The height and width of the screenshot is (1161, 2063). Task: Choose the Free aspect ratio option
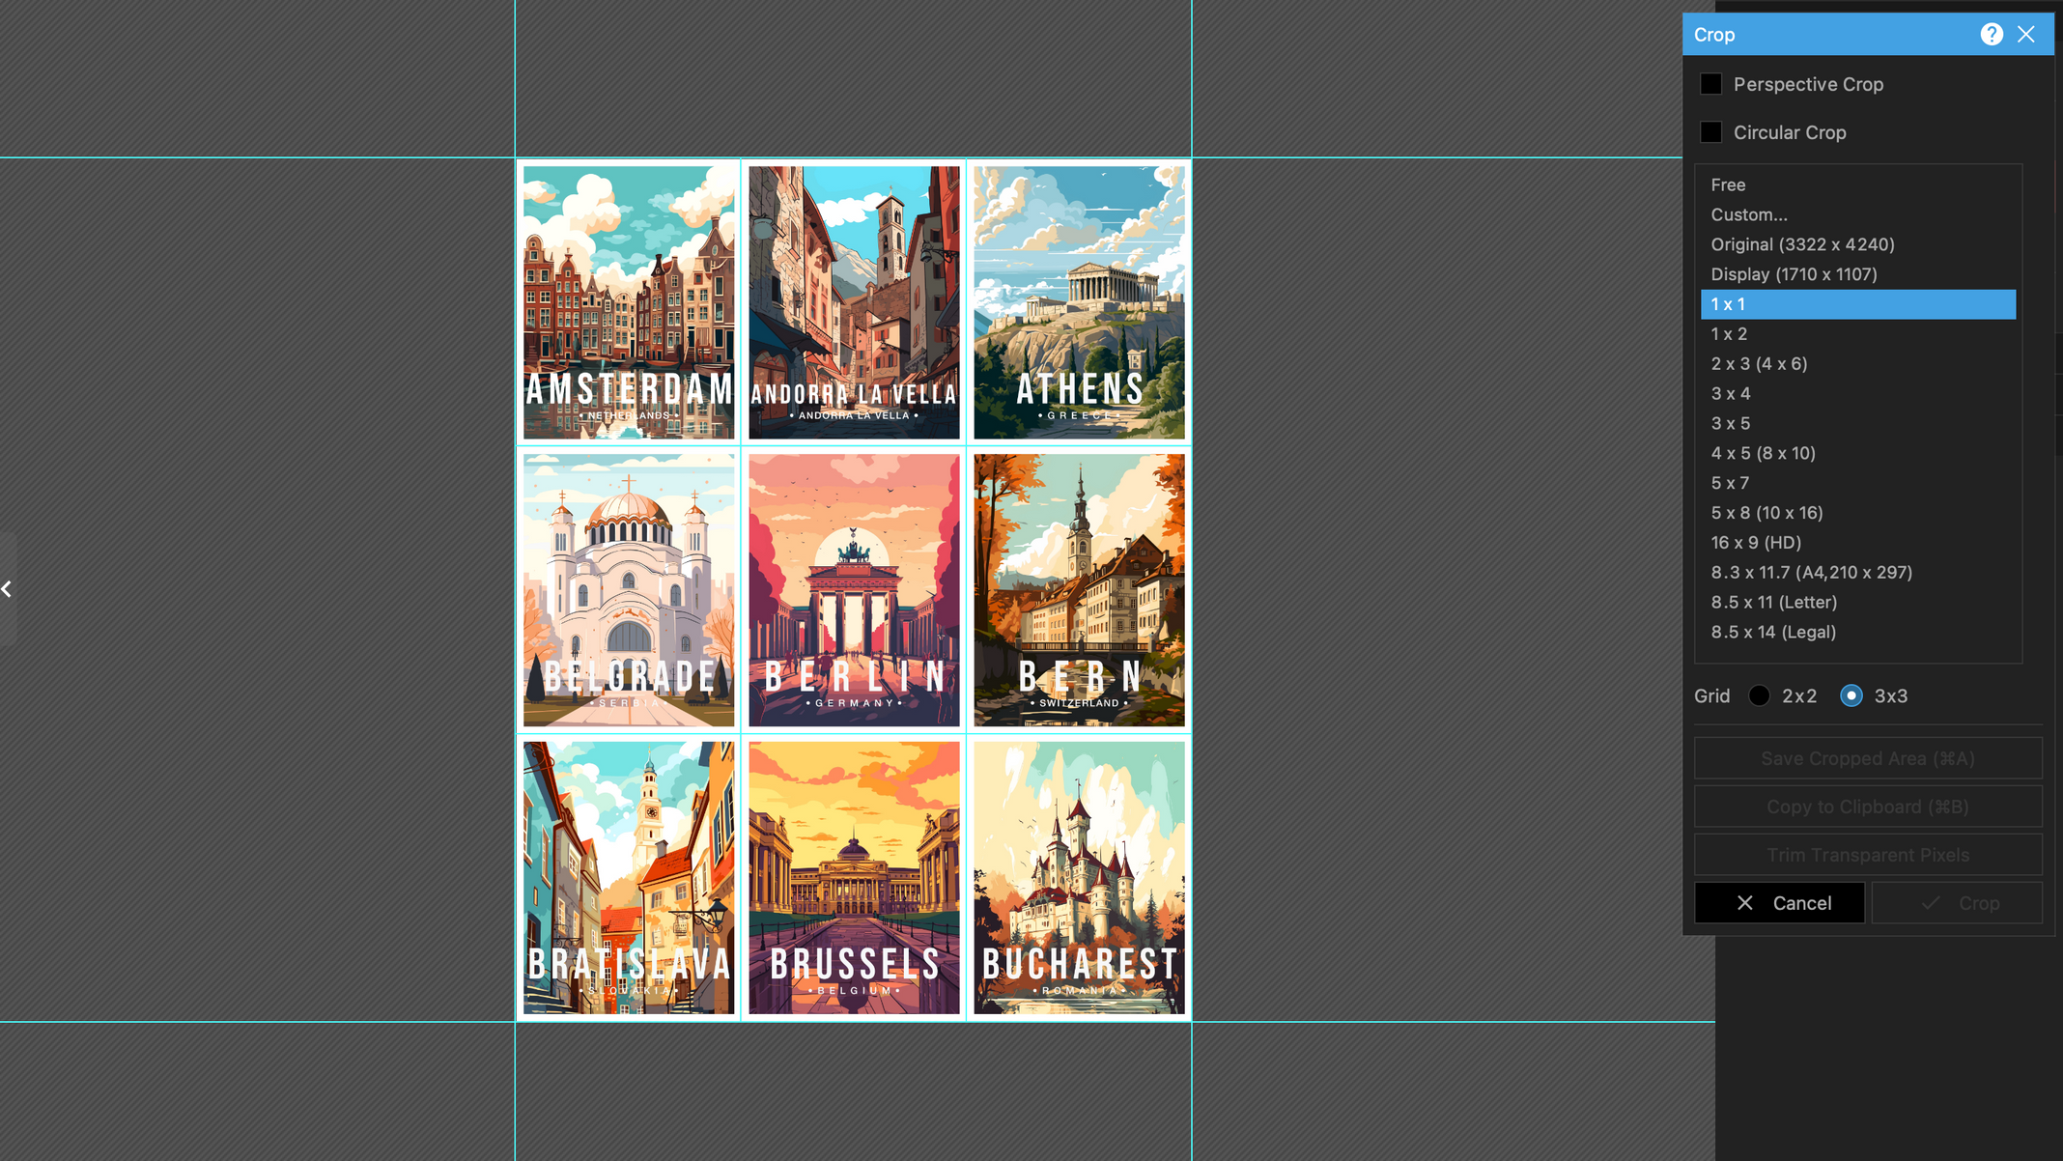click(1728, 184)
